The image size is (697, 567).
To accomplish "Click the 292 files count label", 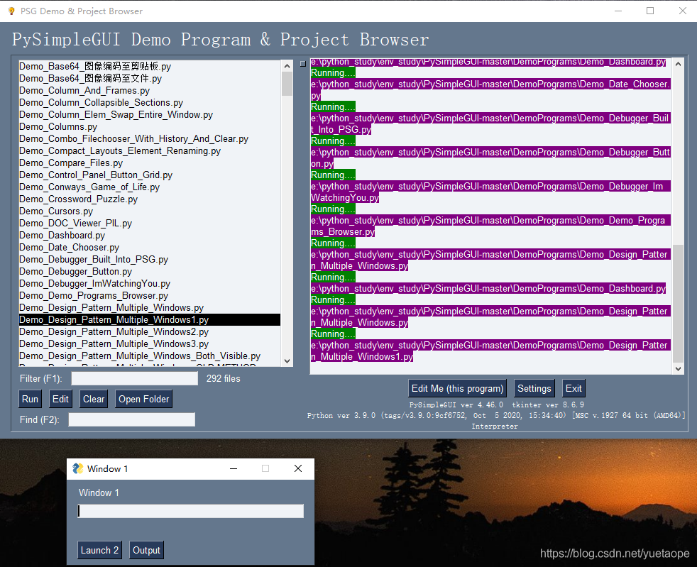I will 223,379.
